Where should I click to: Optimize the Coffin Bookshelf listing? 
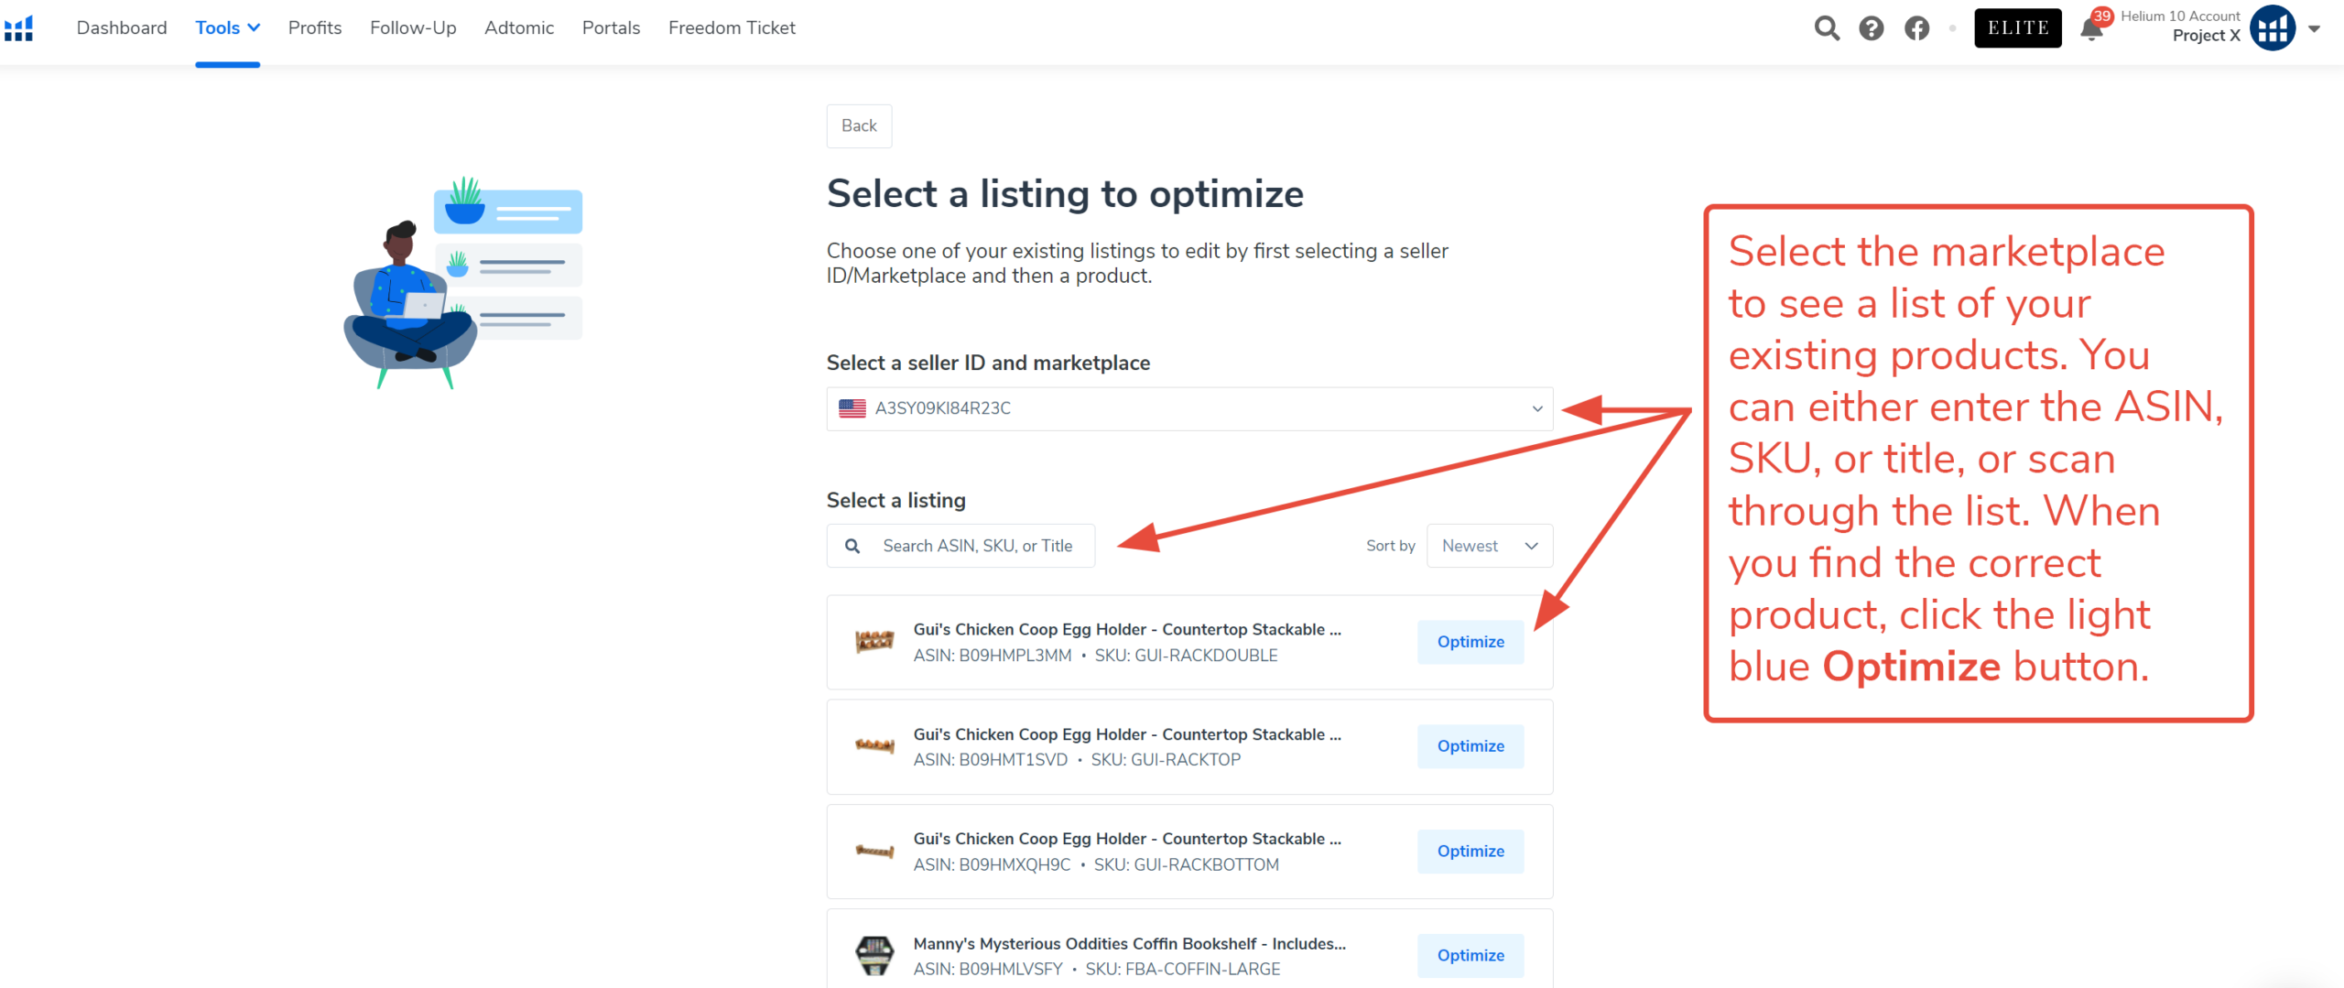pyautogui.click(x=1470, y=955)
